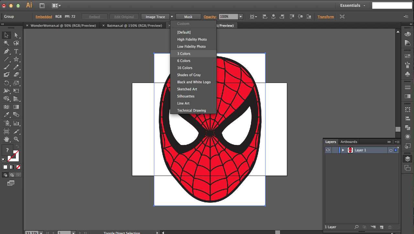Select the Pencil tool

coord(16,67)
